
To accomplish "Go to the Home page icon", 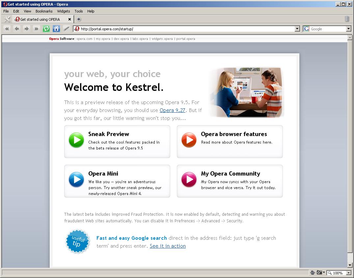I will point(56,29).
